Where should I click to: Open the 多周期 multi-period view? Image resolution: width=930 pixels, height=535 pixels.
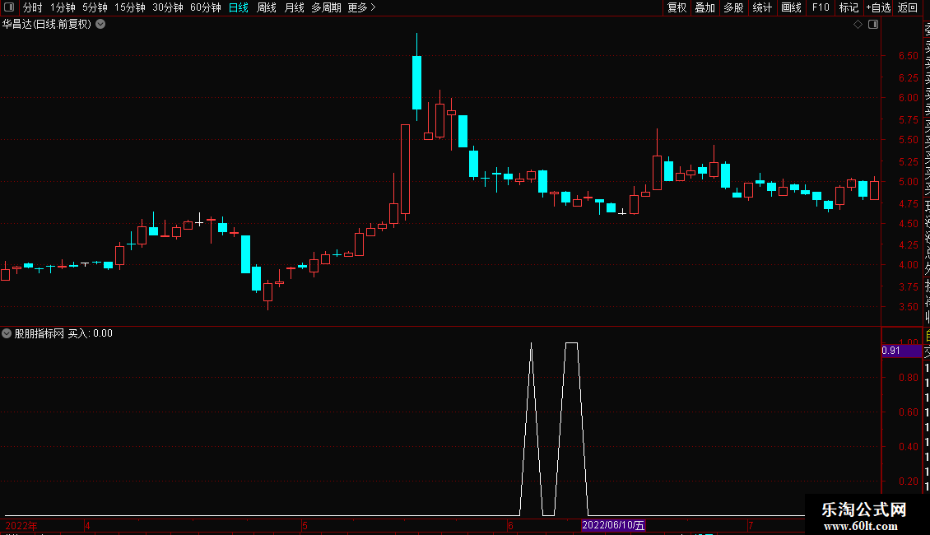point(326,7)
